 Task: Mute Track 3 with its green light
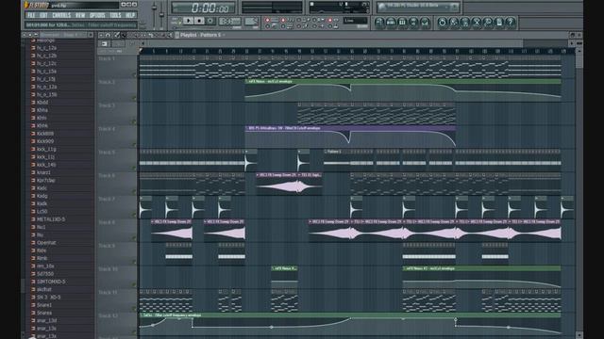pos(134,121)
